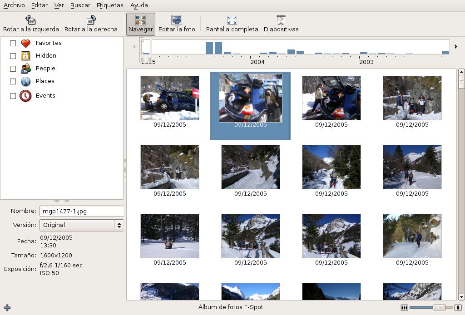Image resolution: width=465 pixels, height=315 pixels.
Task: Click the Rotar a la derecha toolbar icon
Action: pos(91,20)
